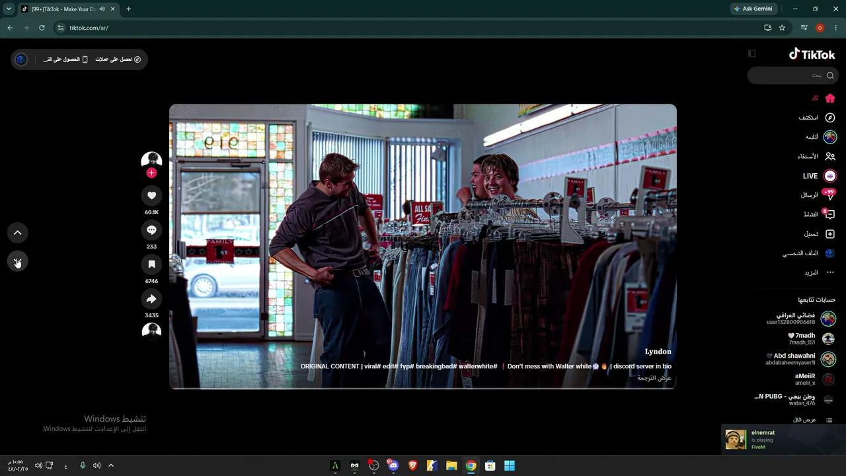Viewport: 846px width, 476px height.
Task: Go to the LIVE section
Action: (820, 176)
